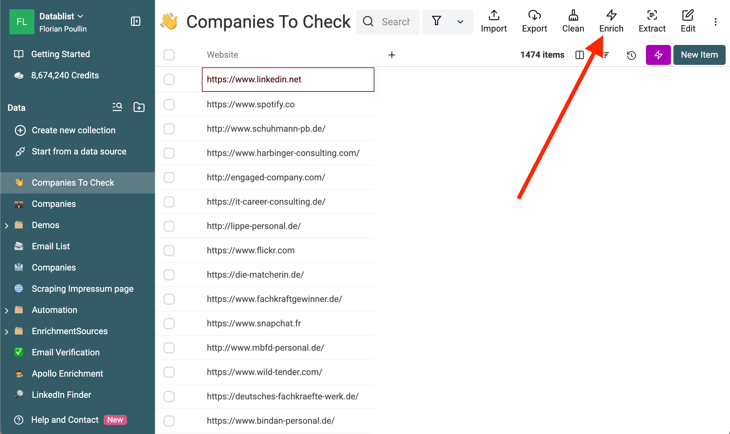The image size is (730, 434).
Task: Open the Extract tool
Action: pos(652,21)
